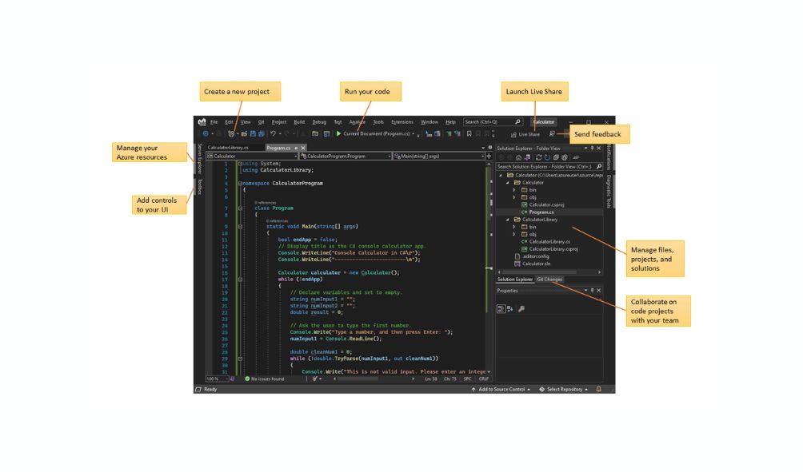The height and width of the screenshot is (472, 803).
Task: Expand the bin folder under Calculator
Action: [x=513, y=190]
